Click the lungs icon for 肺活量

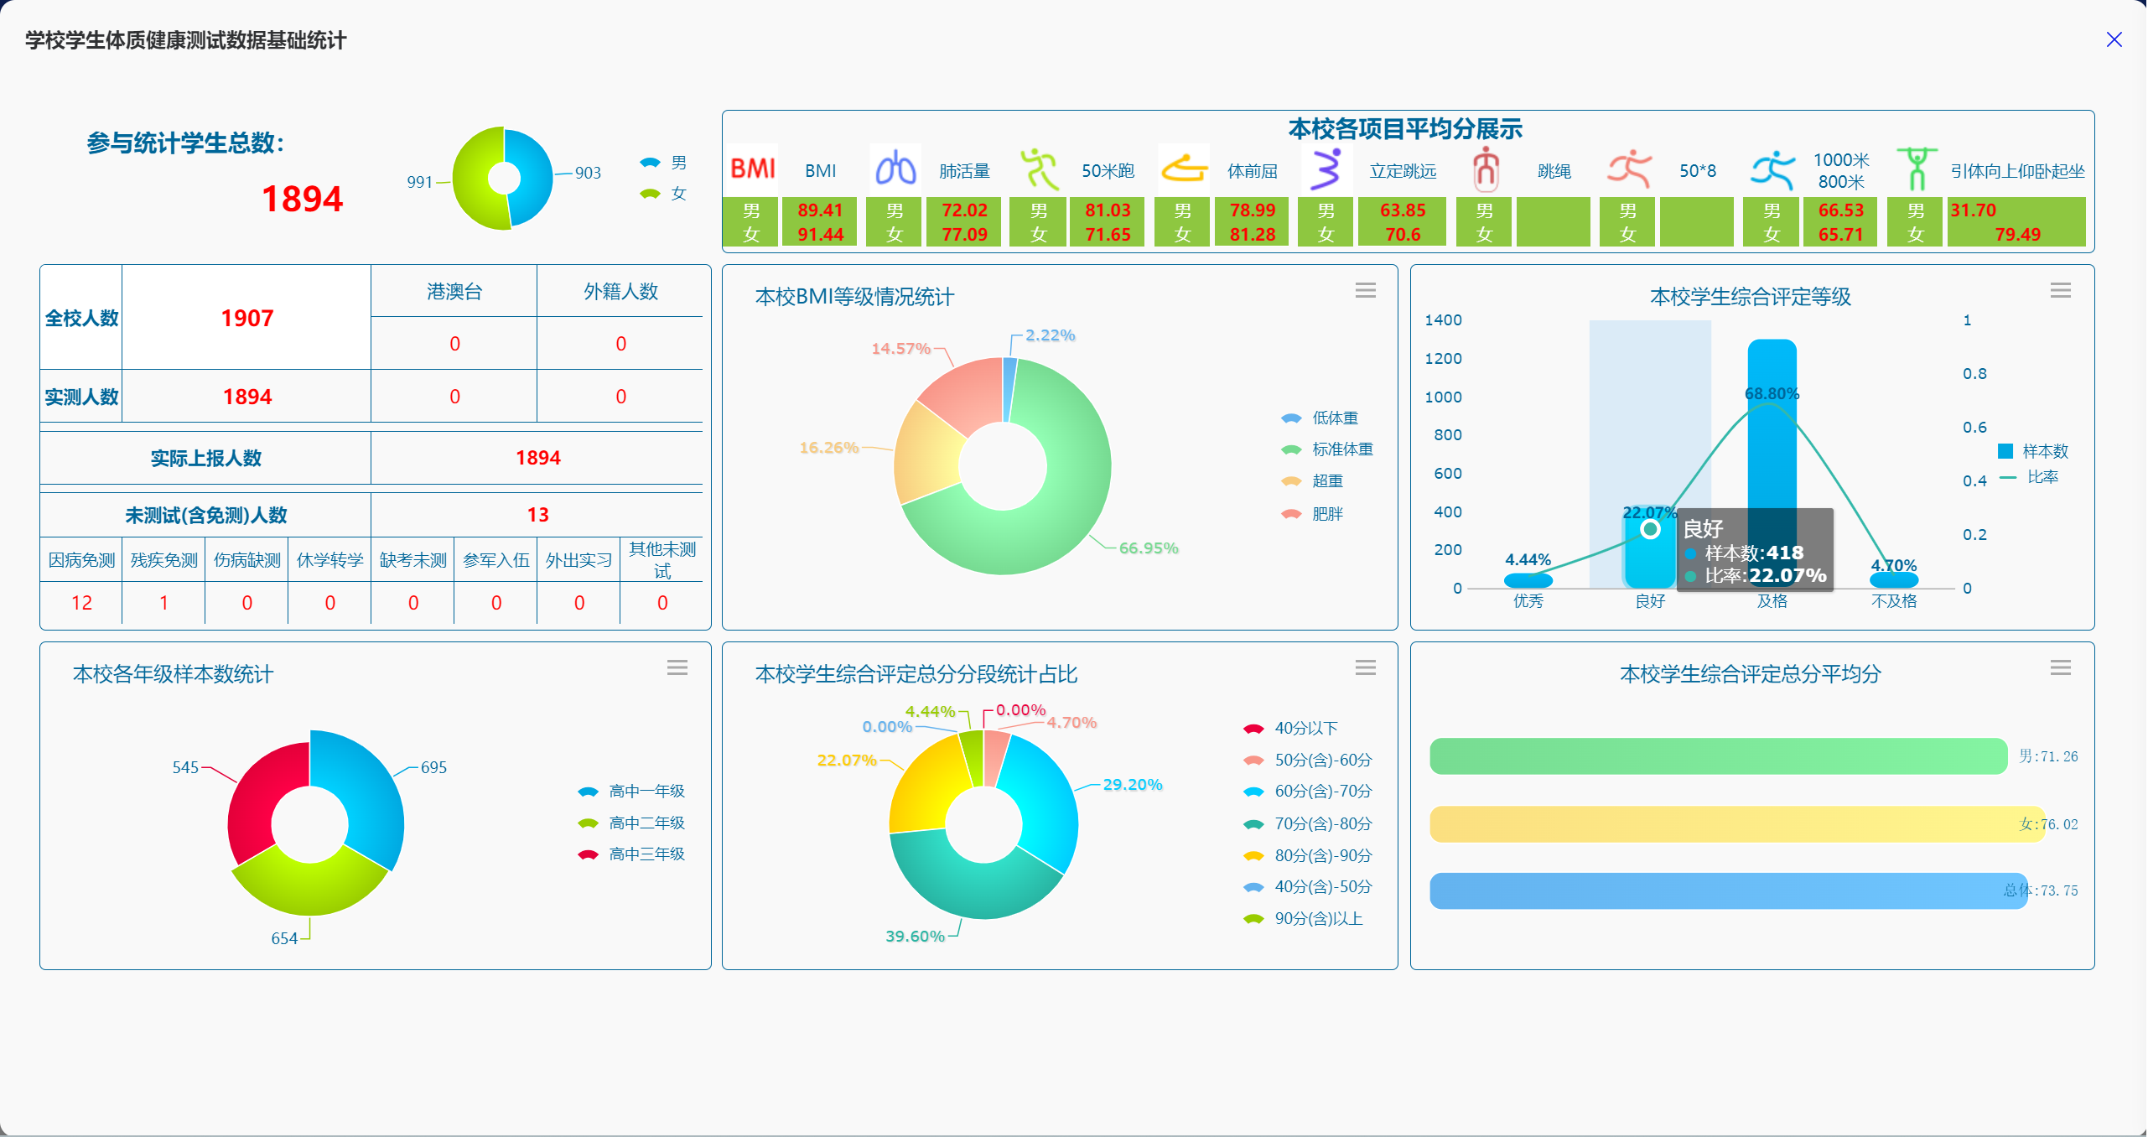click(895, 169)
